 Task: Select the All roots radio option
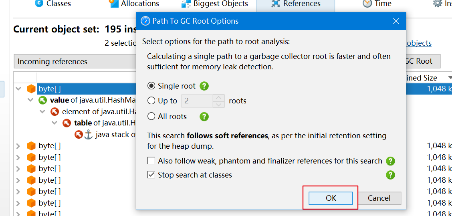151,117
